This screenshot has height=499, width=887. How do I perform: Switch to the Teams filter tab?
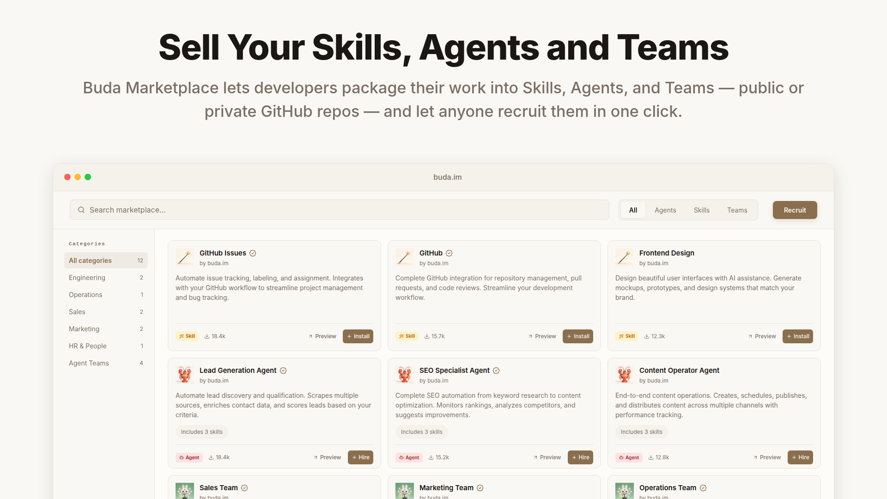pos(737,210)
